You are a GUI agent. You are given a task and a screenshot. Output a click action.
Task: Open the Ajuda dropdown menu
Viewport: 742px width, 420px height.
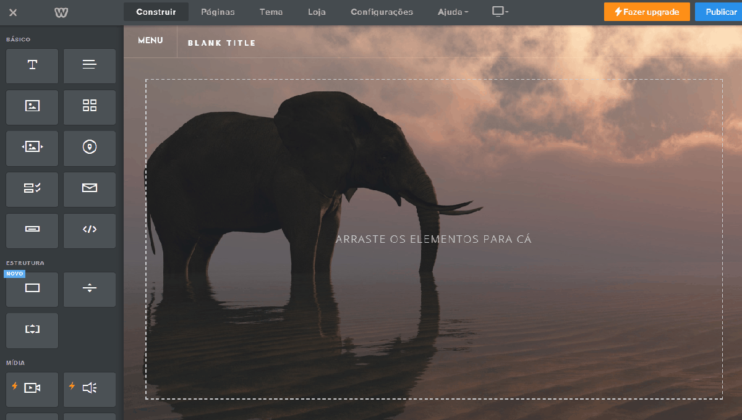tap(453, 12)
